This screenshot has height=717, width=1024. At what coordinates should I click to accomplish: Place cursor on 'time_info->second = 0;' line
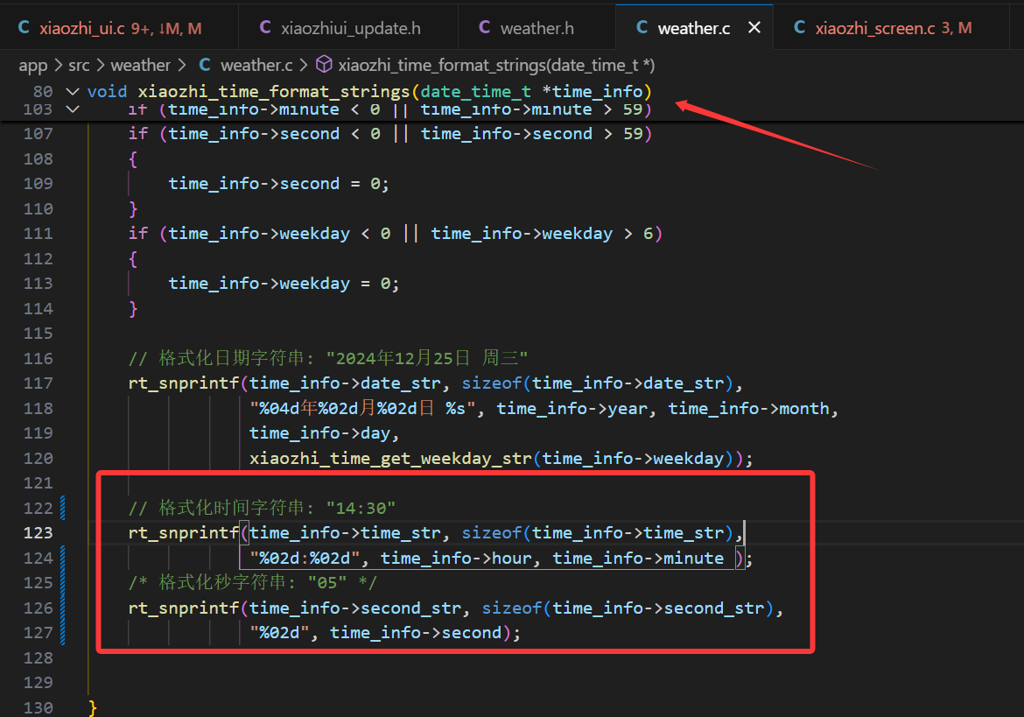[278, 184]
